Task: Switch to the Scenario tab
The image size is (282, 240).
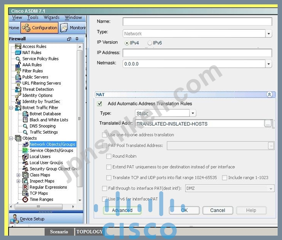Action: tap(59, 232)
